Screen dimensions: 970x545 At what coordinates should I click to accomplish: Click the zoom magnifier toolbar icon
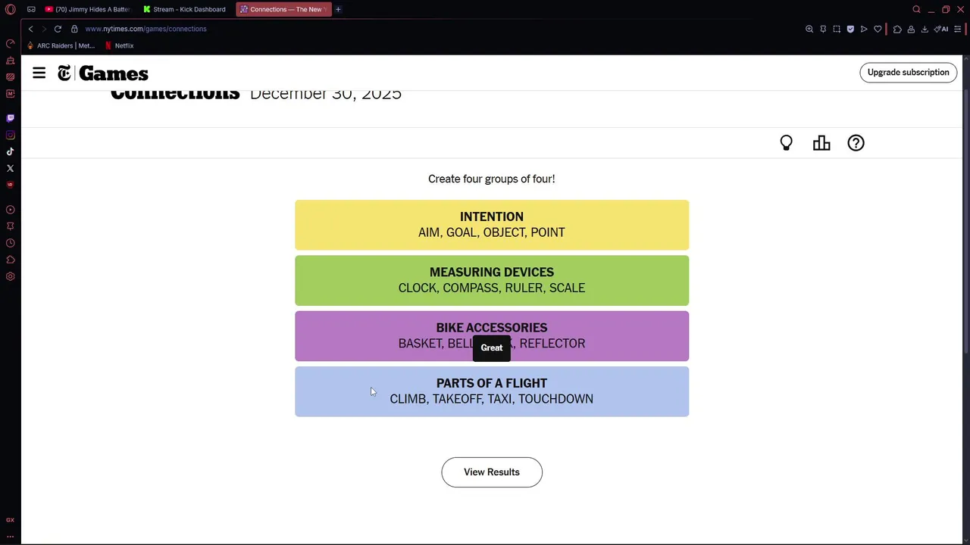[x=809, y=29]
